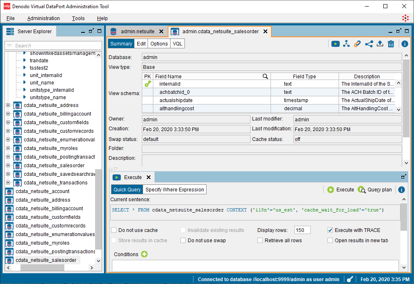Image resolution: width=414 pixels, height=284 pixels.
Task: Open the tree view hierarchy icon
Action: click(346, 44)
